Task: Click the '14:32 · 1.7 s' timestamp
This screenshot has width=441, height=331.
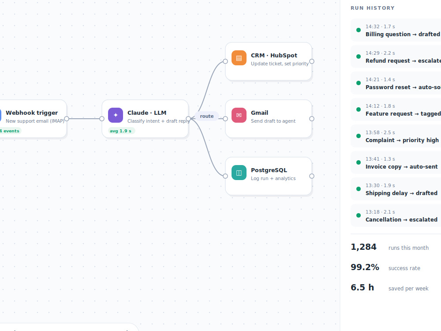Action: pyautogui.click(x=380, y=26)
